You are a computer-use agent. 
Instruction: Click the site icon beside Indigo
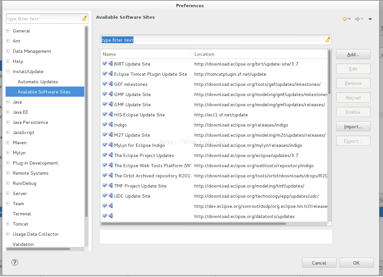[x=111, y=125]
